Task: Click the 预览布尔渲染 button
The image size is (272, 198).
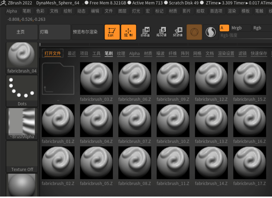Action: click(85, 32)
